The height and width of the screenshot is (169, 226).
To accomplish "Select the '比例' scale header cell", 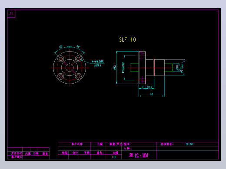I will pyautogui.click(x=115, y=153).
